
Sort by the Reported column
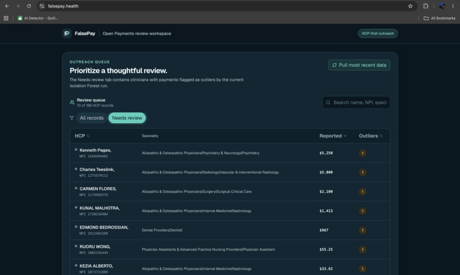(x=333, y=136)
